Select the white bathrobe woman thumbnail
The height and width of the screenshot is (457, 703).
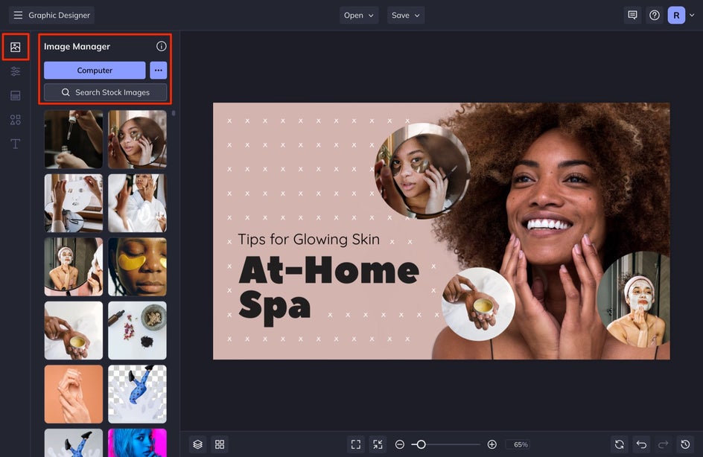click(137, 203)
